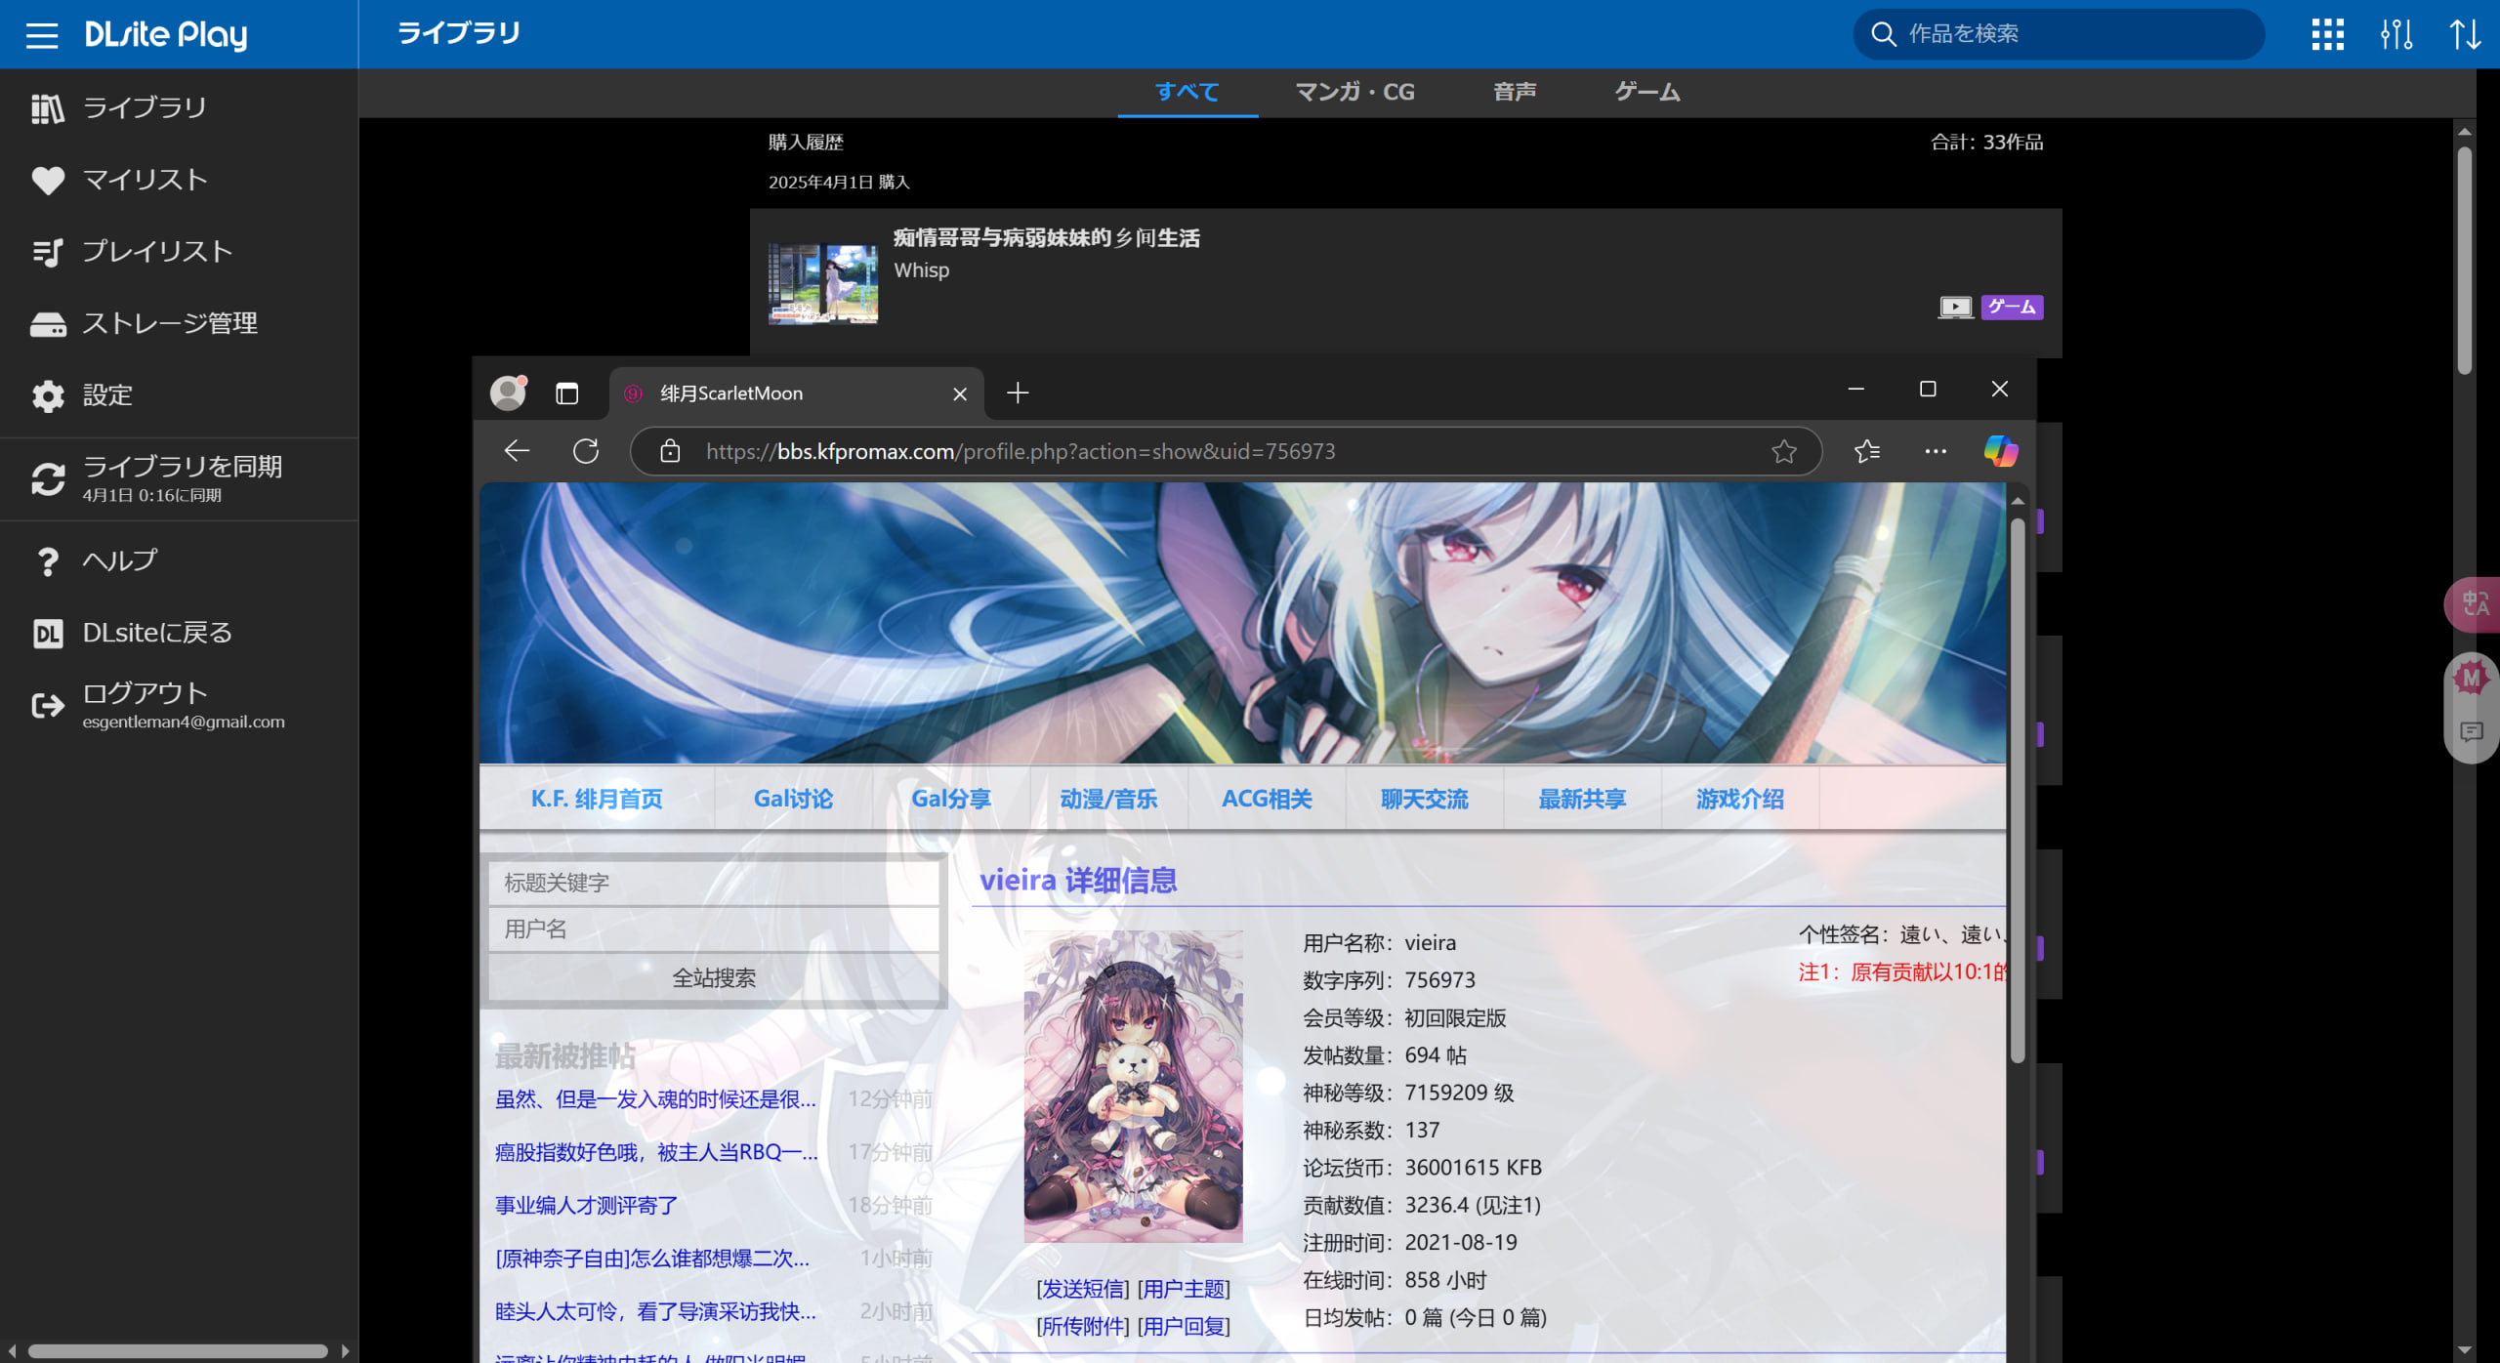Click the playlist icon in sidebar
2500x1363 pixels.
pyautogui.click(x=47, y=252)
